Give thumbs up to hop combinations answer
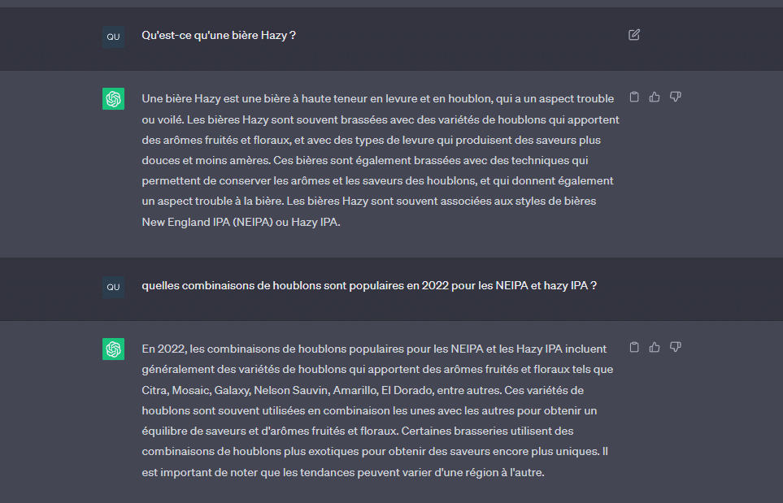 coord(655,347)
